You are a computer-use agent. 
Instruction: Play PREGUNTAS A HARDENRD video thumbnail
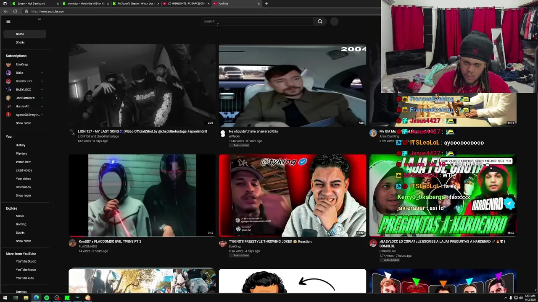pos(443,195)
